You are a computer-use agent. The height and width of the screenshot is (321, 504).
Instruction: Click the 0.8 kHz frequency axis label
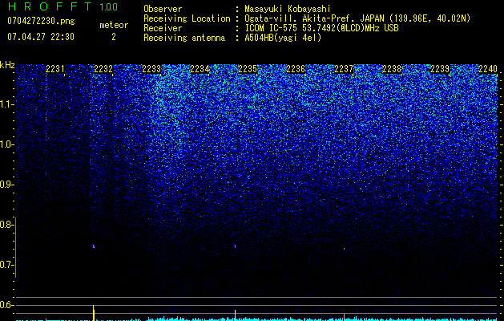(x=6, y=225)
